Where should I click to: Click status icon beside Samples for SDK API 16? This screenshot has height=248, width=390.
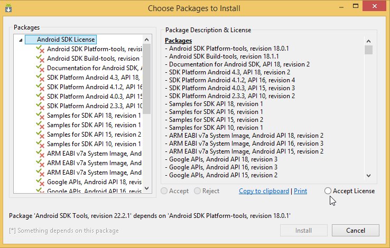pos(40,125)
